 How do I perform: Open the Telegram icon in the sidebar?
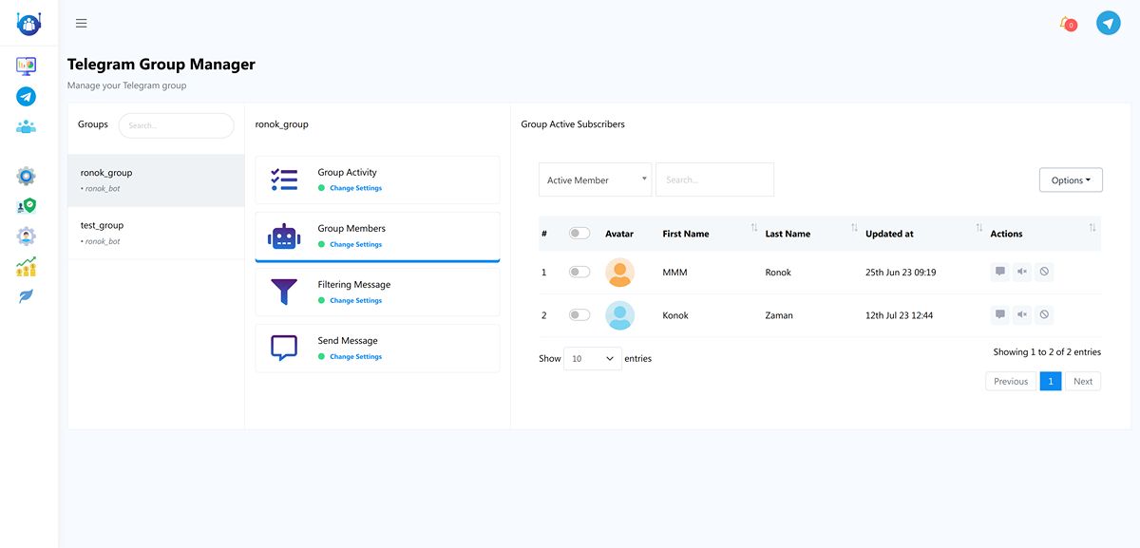point(27,96)
